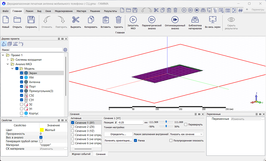Click the Сохранить floppy disk icon
The height and width of the screenshot is (161, 266).
31,20
